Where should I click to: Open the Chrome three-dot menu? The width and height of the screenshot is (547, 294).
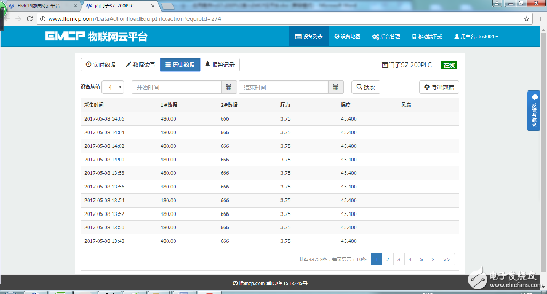click(540, 19)
